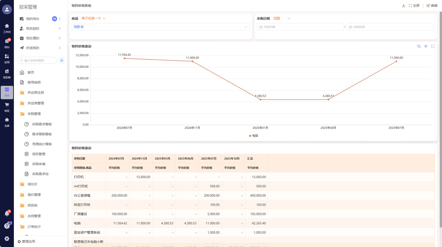
Task: Open the 等于任意一个 condition dropdown
Action: pos(93,18)
